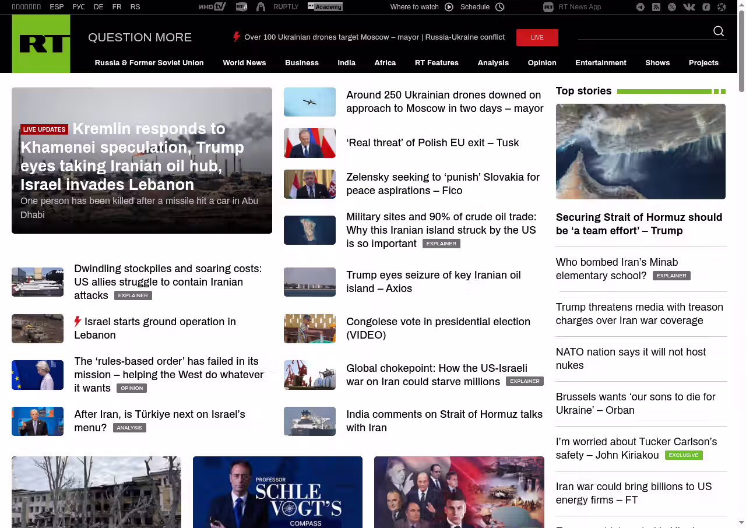Read 'Real threat' of Polish EU exit article
This screenshot has width=746, height=528.
pyautogui.click(x=432, y=143)
